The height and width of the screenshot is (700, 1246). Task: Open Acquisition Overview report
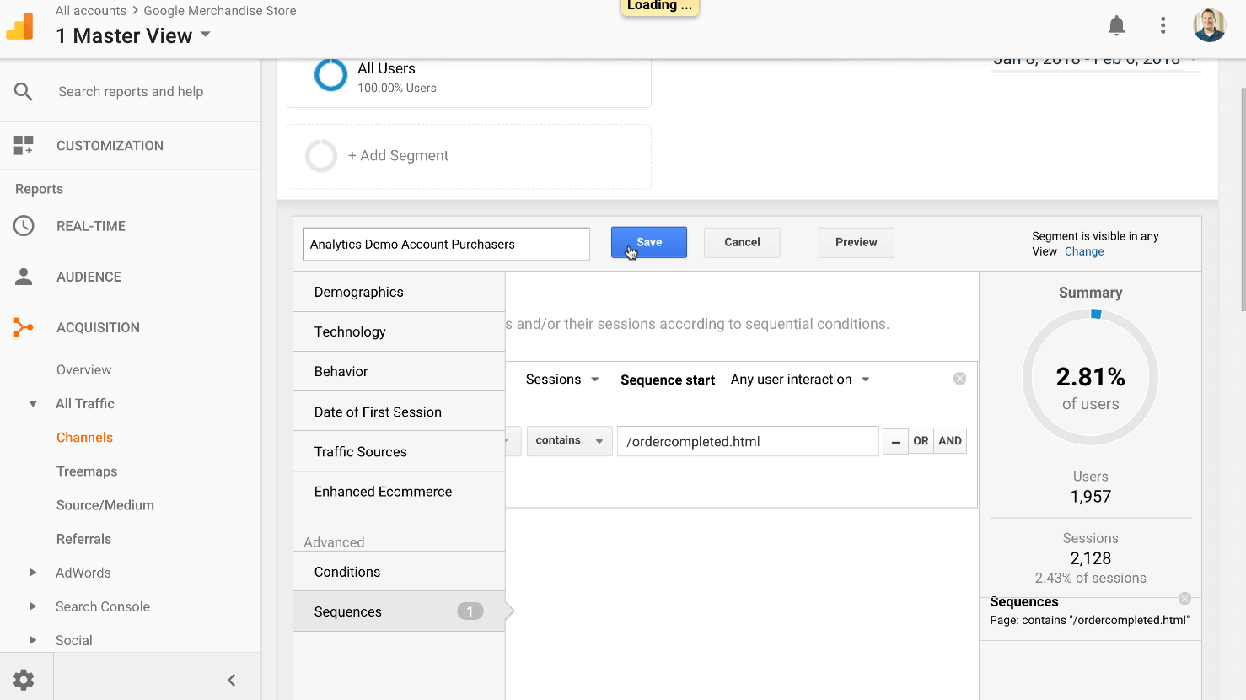(83, 369)
